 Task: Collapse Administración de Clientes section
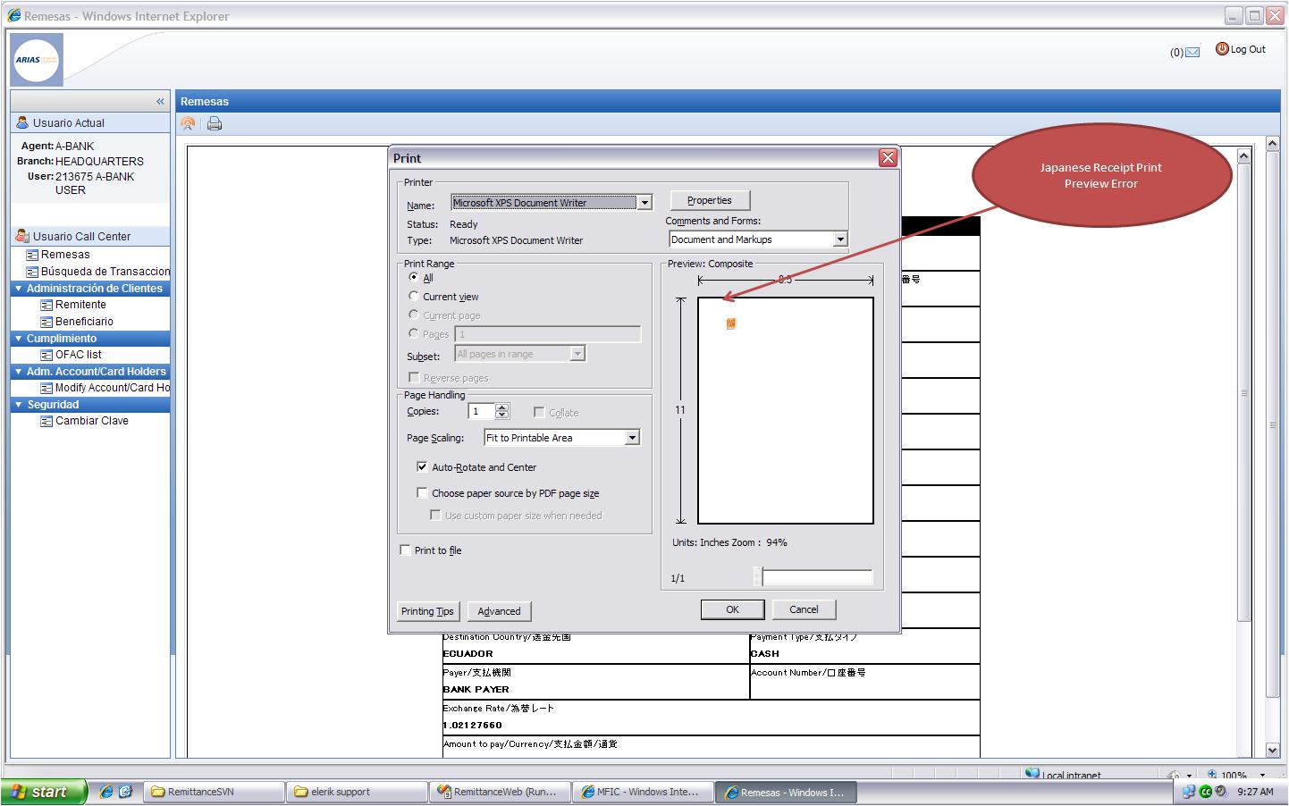[18, 289]
